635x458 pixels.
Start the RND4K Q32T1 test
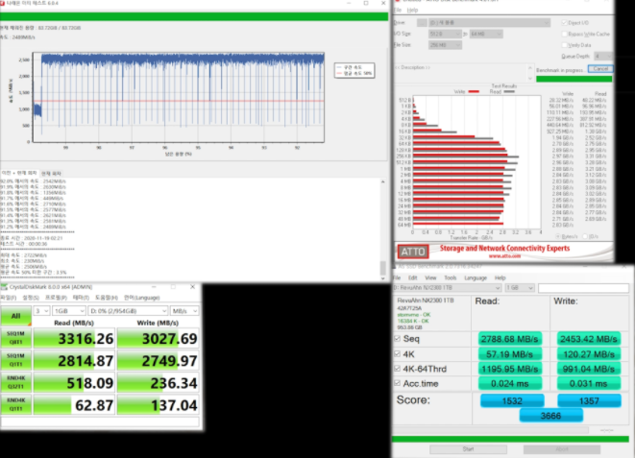pyautogui.click(x=15, y=383)
